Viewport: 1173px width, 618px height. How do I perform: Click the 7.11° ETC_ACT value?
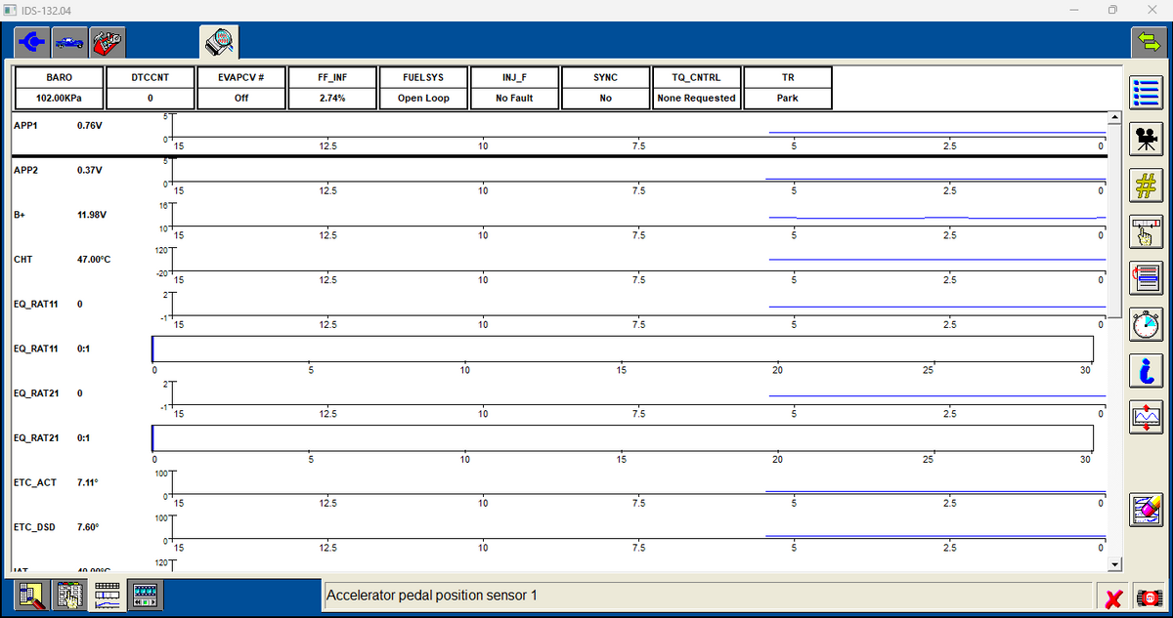(89, 482)
